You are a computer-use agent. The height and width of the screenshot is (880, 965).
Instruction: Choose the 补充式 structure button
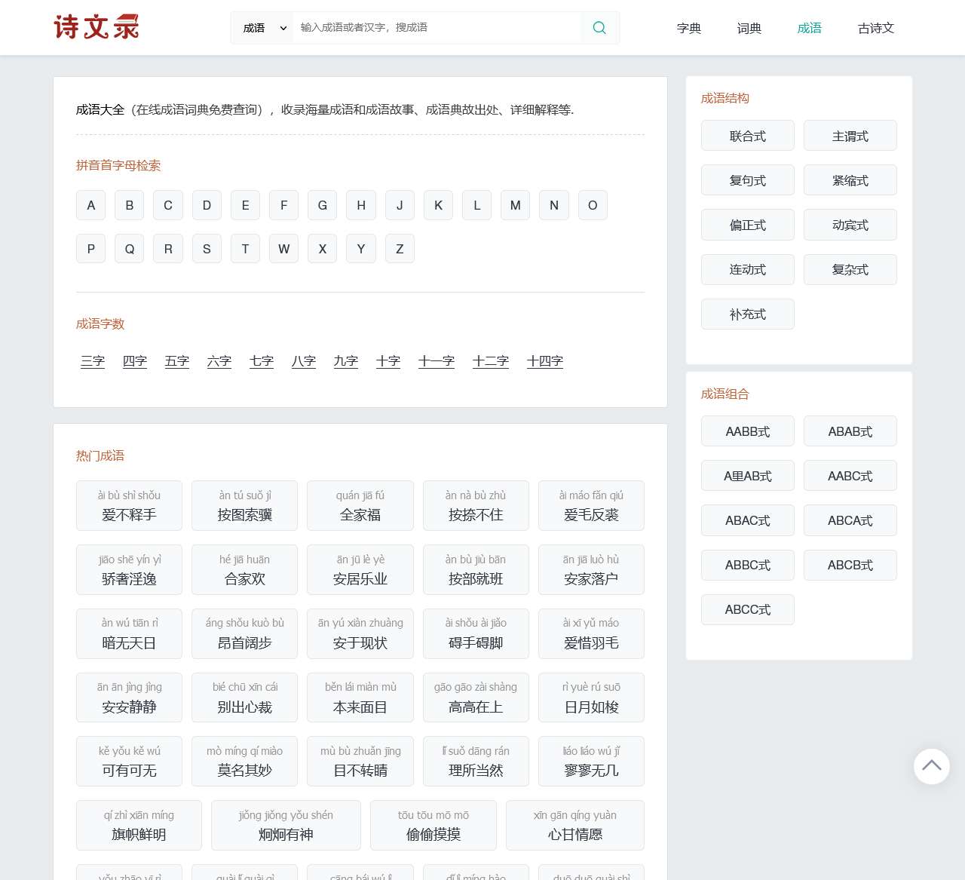click(747, 314)
